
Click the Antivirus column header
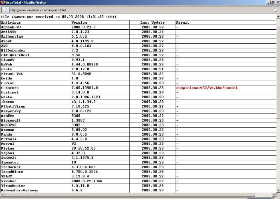click(11, 22)
